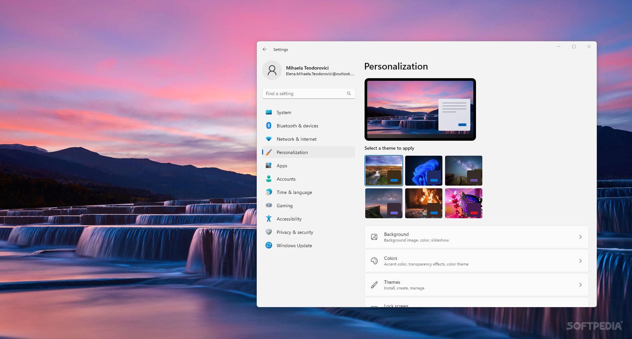Screen dimensions: 632x339
Task: Close the Settings window
Action: click(x=589, y=47)
